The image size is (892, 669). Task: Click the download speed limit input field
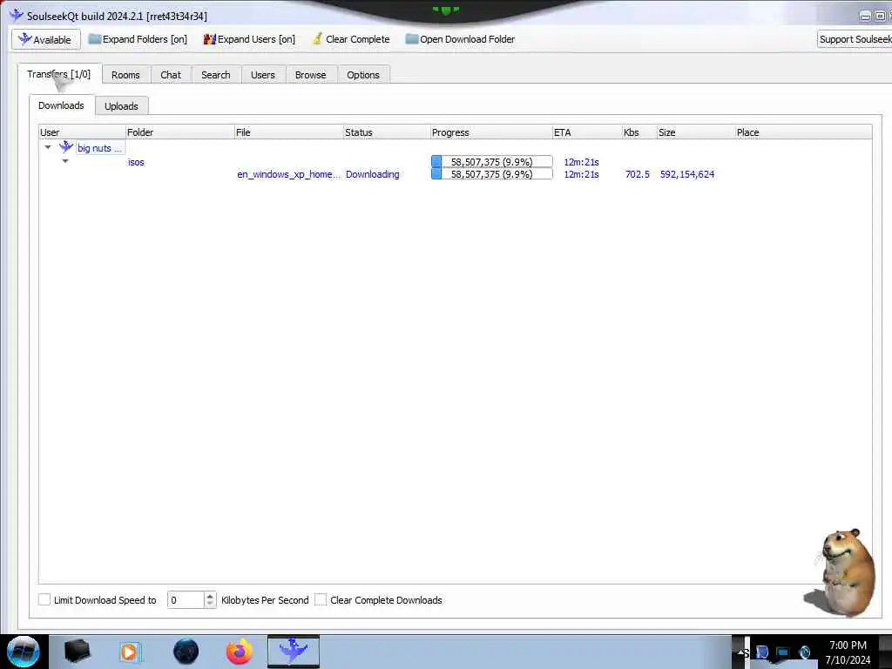[186, 599]
